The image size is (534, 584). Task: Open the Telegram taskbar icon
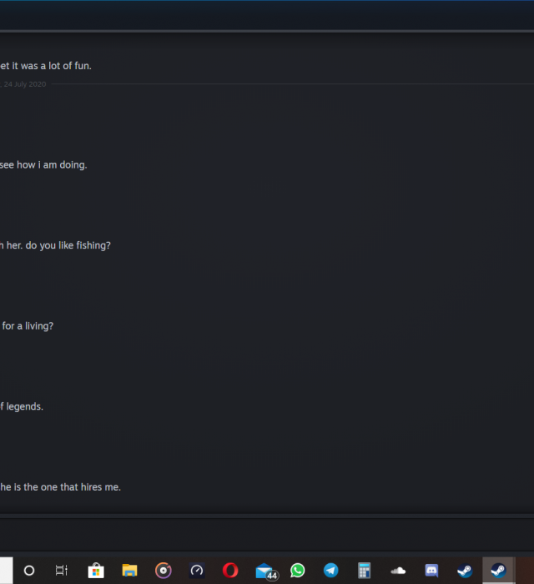pos(331,571)
